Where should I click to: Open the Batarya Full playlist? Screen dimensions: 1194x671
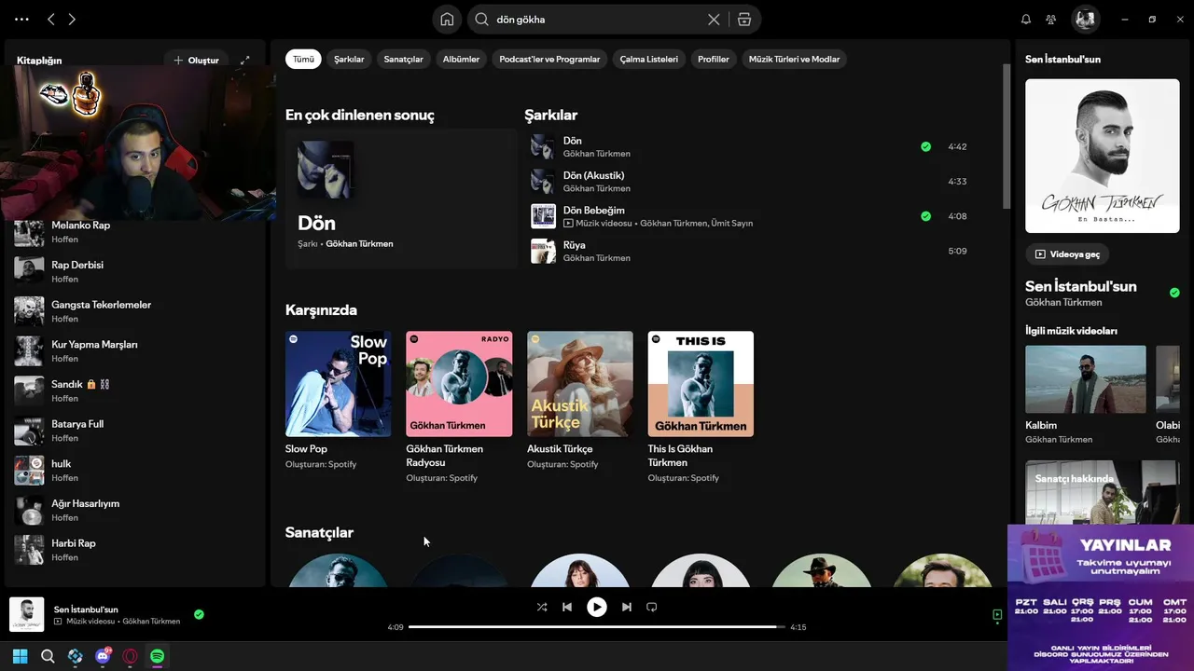135,431
